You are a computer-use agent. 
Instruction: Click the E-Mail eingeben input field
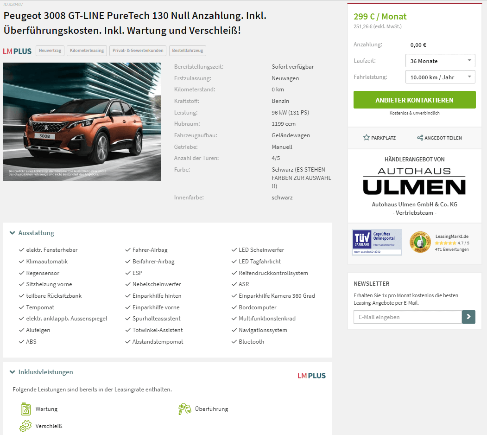407,317
